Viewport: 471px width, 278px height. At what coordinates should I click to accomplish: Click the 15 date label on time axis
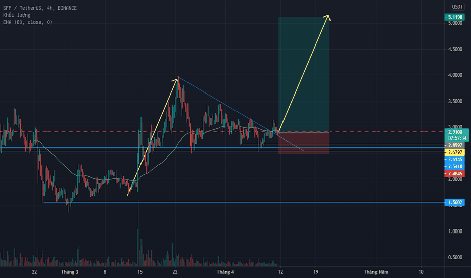tap(140, 272)
